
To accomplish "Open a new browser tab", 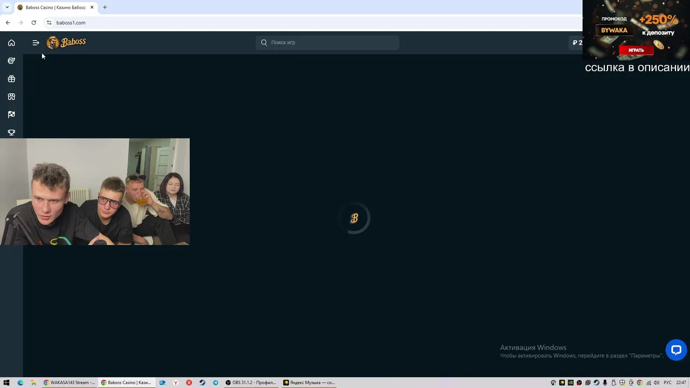I will [105, 8].
